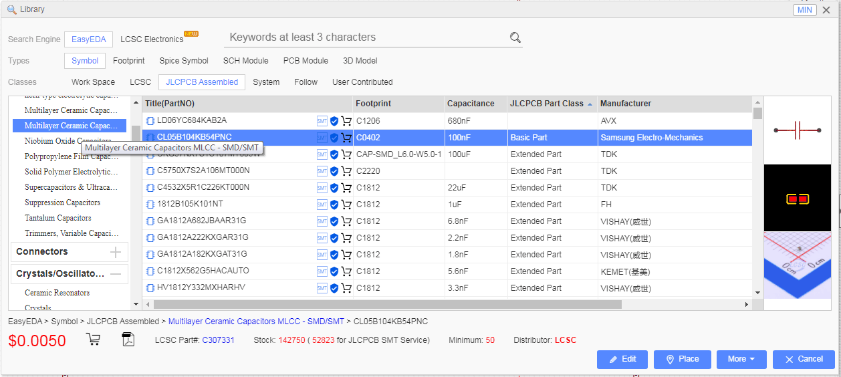Sort by Manufacturer column header
This screenshot has height=377, width=841.
675,104
